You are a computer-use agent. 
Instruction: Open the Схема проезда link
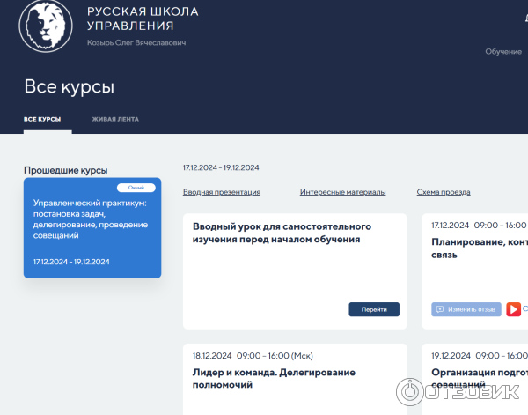444,192
